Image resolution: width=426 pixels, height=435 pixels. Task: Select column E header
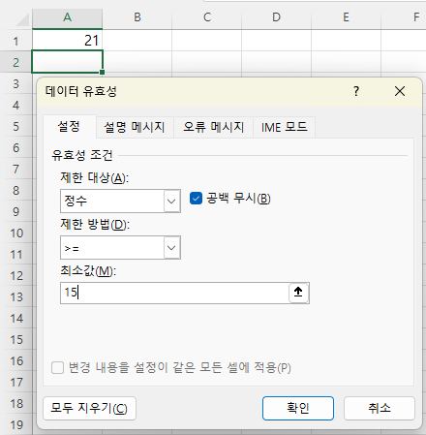(346, 17)
